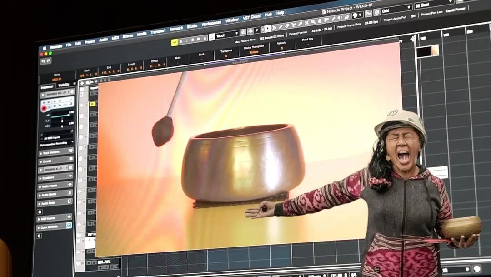Screen dimensions: 491x277
Task: Expand the Track Versions section
Action: coord(55,152)
